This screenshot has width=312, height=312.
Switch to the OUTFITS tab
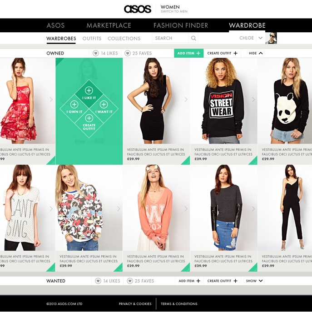click(92, 39)
